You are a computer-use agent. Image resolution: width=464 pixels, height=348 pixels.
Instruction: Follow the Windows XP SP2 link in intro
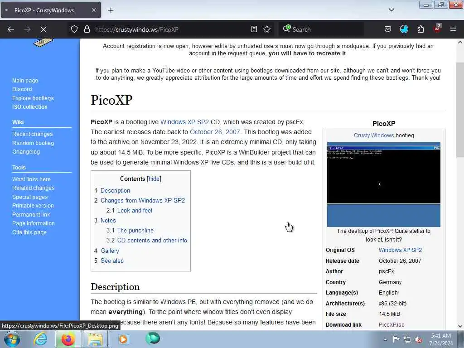click(184, 122)
